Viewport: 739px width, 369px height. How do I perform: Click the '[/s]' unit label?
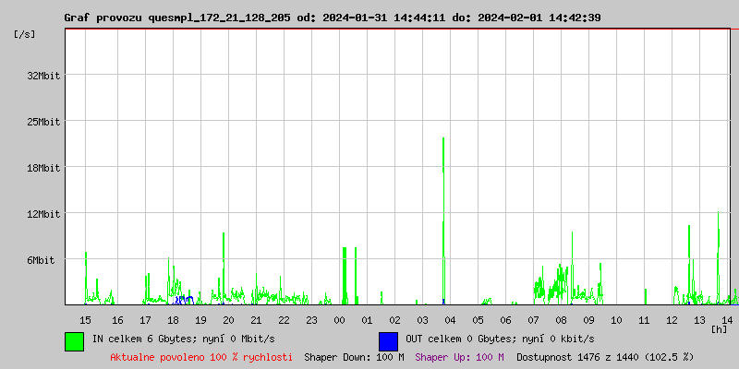(26, 33)
